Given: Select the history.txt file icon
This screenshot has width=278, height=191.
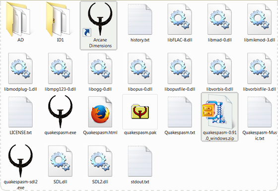Looking at the screenshot, I should click(x=140, y=19).
